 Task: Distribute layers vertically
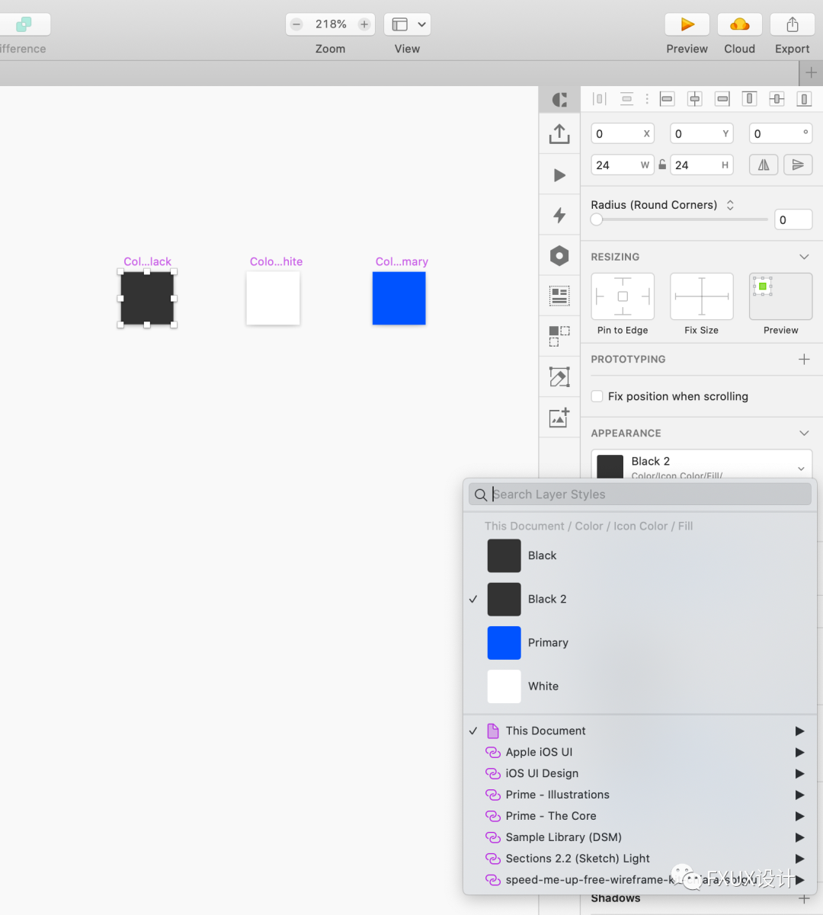[x=626, y=98]
